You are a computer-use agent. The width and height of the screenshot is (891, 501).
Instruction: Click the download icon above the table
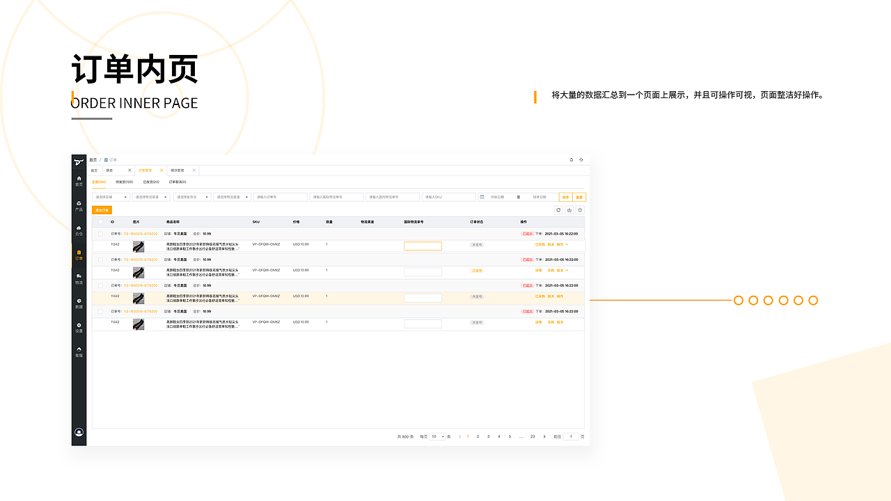(x=569, y=210)
